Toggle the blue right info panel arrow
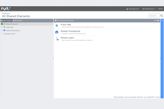Viewport: 164px width, 109px height. [x=162, y=20]
